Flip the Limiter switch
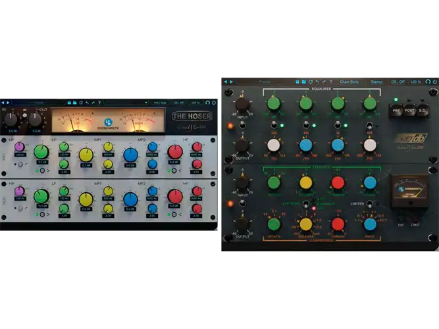The width and height of the screenshot is (439, 329). (x=370, y=203)
